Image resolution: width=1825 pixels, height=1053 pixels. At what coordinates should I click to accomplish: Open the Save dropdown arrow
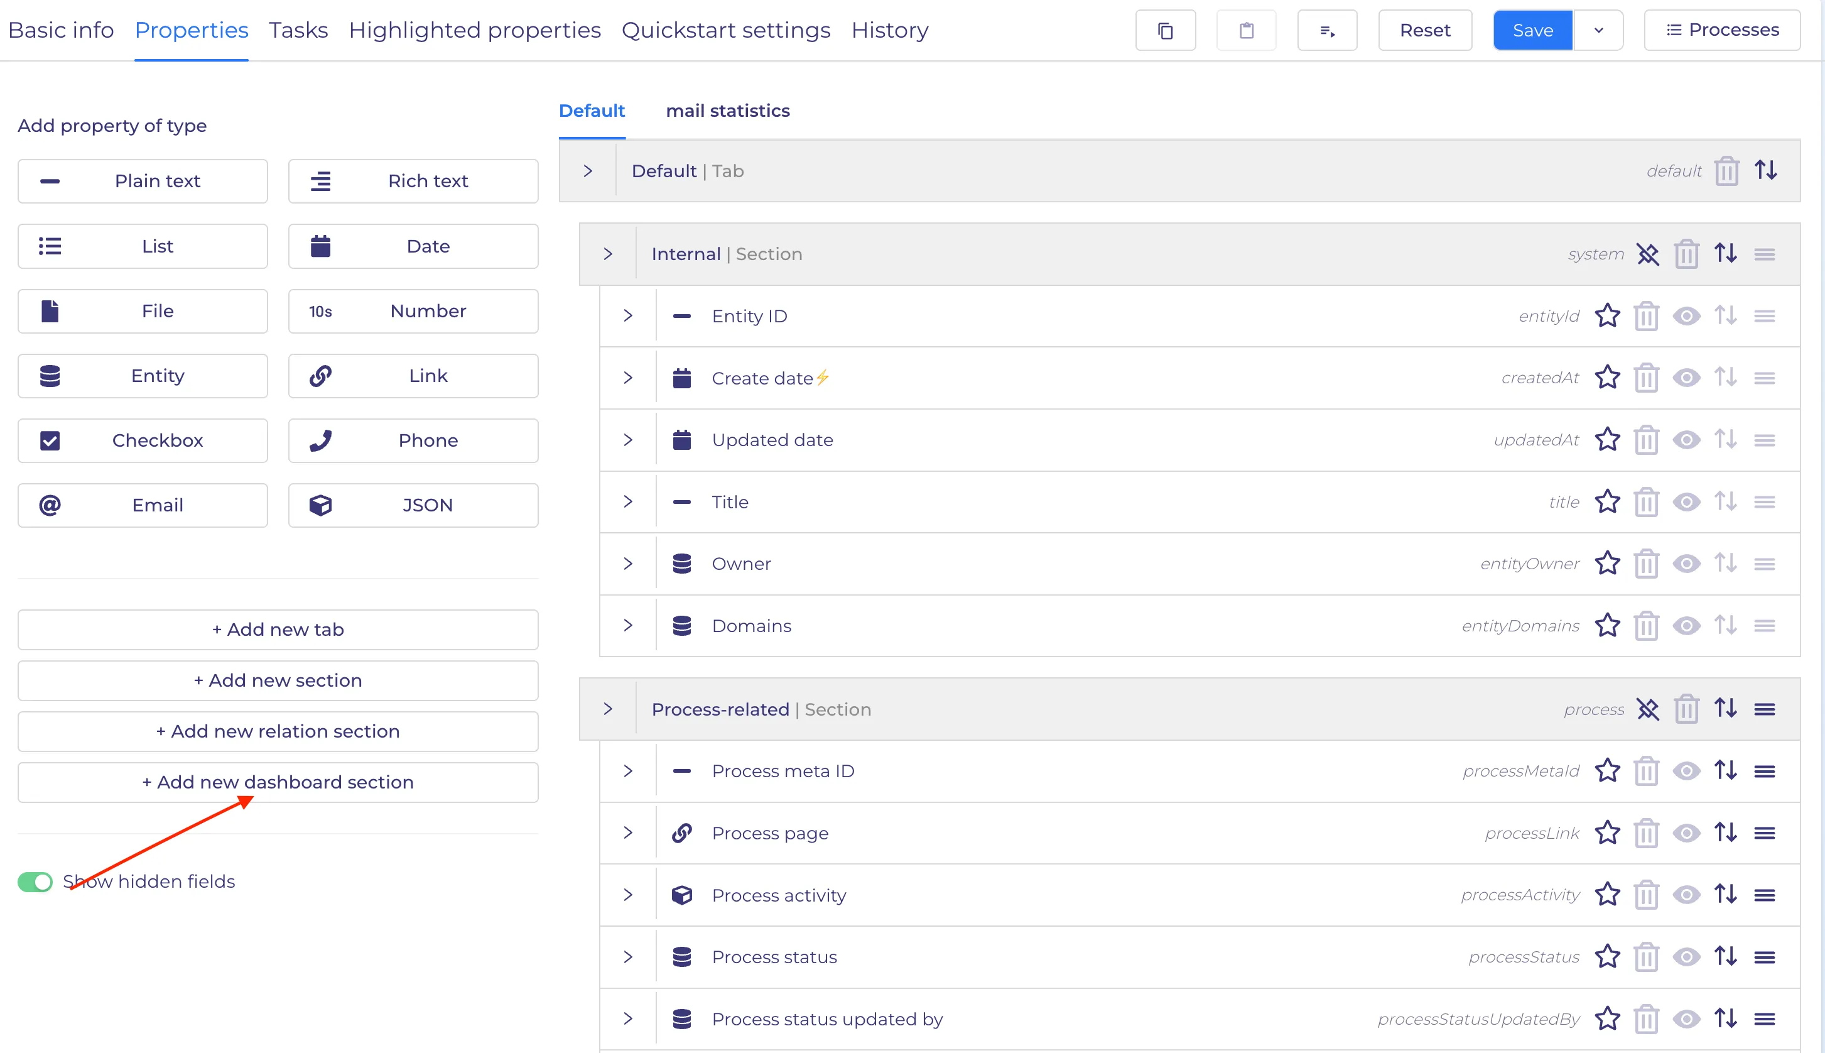(1598, 30)
